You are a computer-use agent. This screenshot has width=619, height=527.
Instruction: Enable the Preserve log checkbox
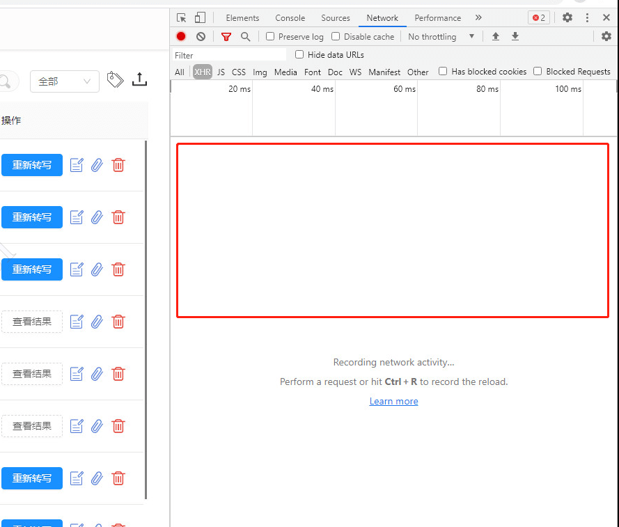coord(271,37)
